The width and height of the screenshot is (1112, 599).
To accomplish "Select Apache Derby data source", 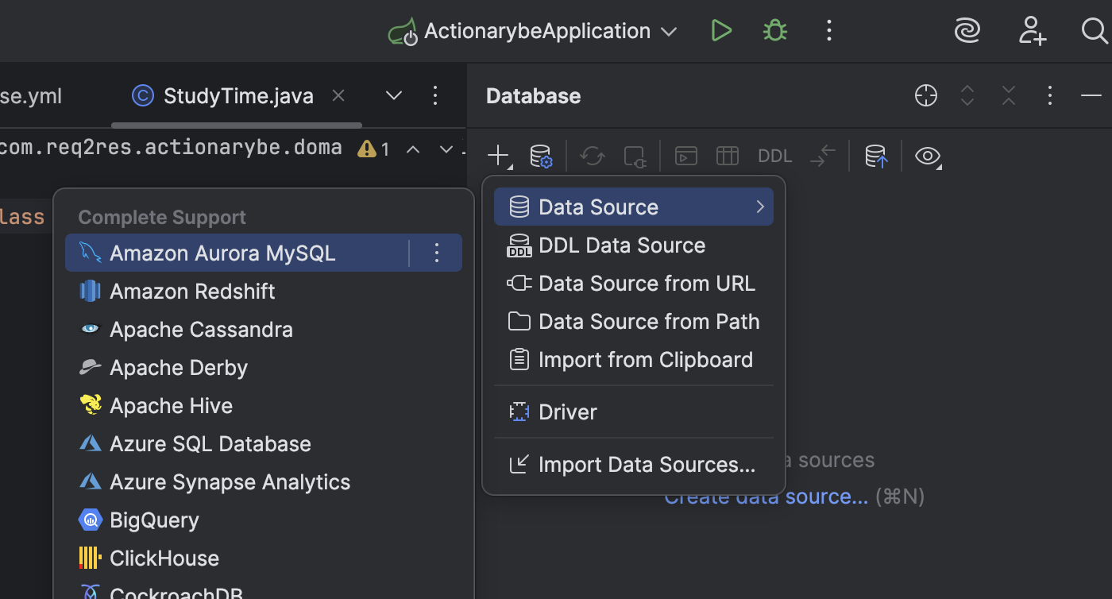I will tap(264, 368).
